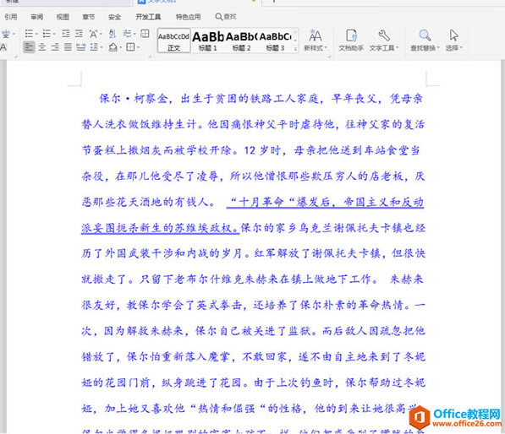Click the numbered list icon
Screen dimensions: 505x434
[x=47, y=34]
